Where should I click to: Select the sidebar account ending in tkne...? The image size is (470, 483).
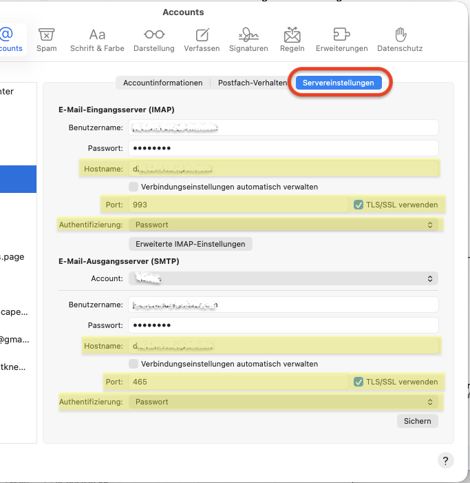click(13, 367)
